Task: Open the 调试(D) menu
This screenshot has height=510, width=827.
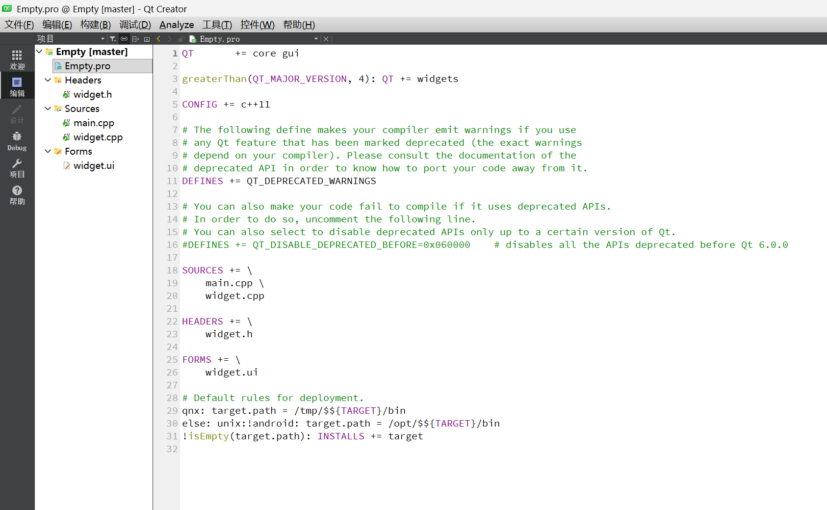Action: (135, 25)
